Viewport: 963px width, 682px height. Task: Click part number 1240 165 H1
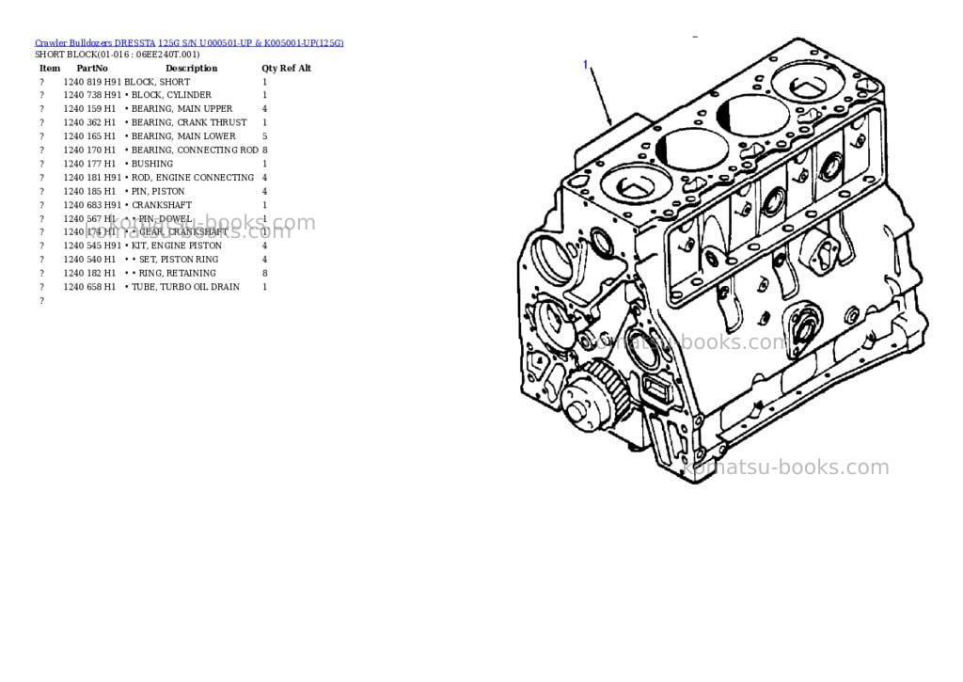pyautogui.click(x=89, y=136)
